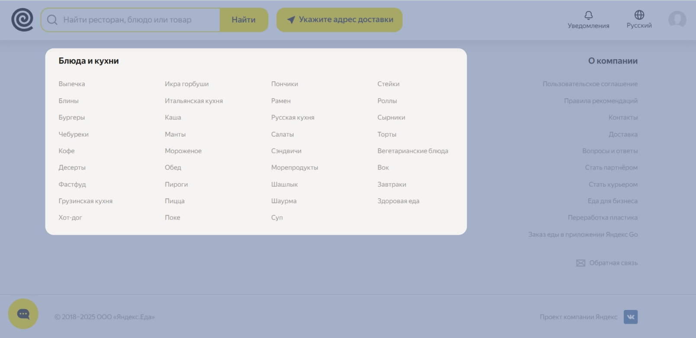Open Пользовательское соглашение link
Viewport: 696px width, 338px height.
click(x=590, y=84)
